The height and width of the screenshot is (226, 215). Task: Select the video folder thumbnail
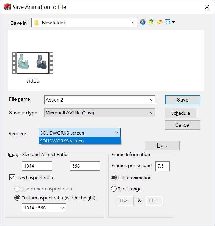(33, 63)
